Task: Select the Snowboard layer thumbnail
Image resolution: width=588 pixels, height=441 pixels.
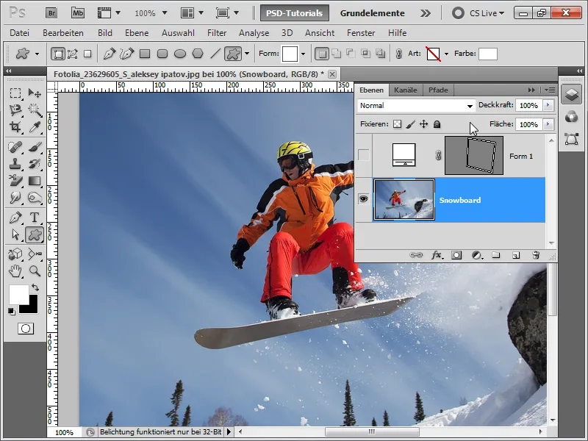Action: coord(404,199)
